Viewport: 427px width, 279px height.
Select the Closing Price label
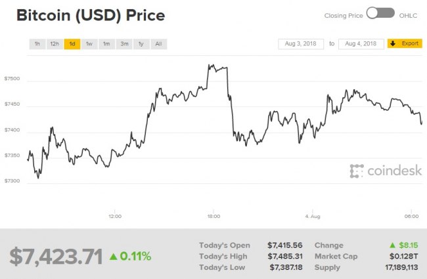coord(342,14)
